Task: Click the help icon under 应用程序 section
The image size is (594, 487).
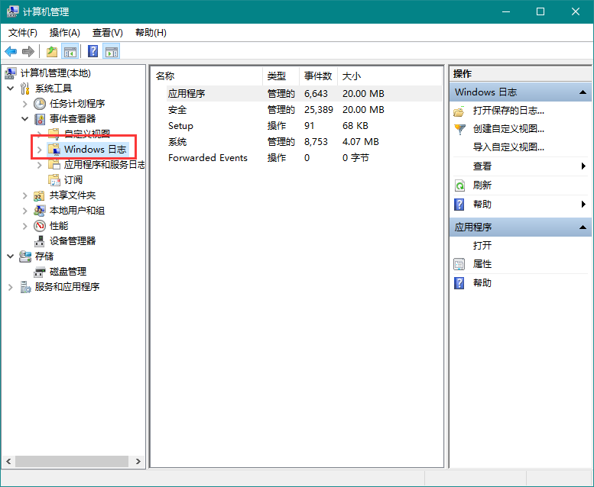Action: point(459,283)
